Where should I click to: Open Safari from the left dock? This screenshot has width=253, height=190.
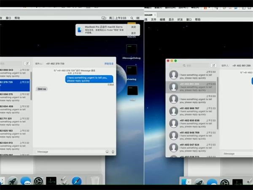[76, 182]
